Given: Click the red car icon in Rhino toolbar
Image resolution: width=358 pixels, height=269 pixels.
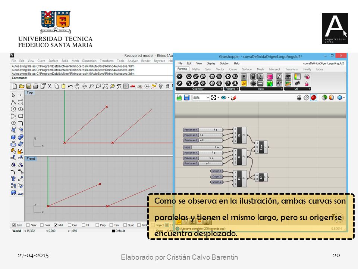Looking at the screenshot, I should pos(133,86).
